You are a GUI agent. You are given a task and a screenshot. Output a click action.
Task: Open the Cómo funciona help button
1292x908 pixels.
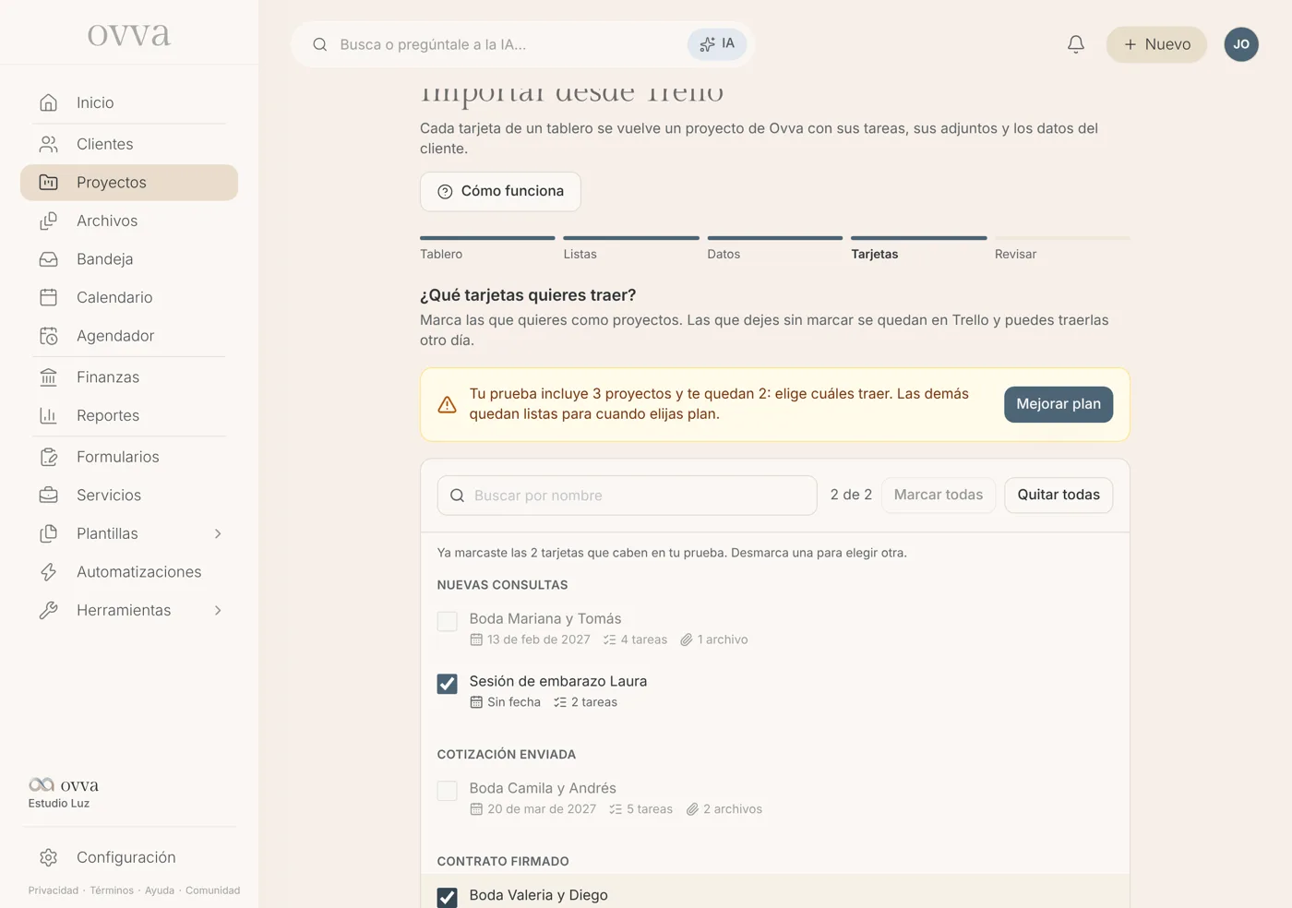coord(500,191)
